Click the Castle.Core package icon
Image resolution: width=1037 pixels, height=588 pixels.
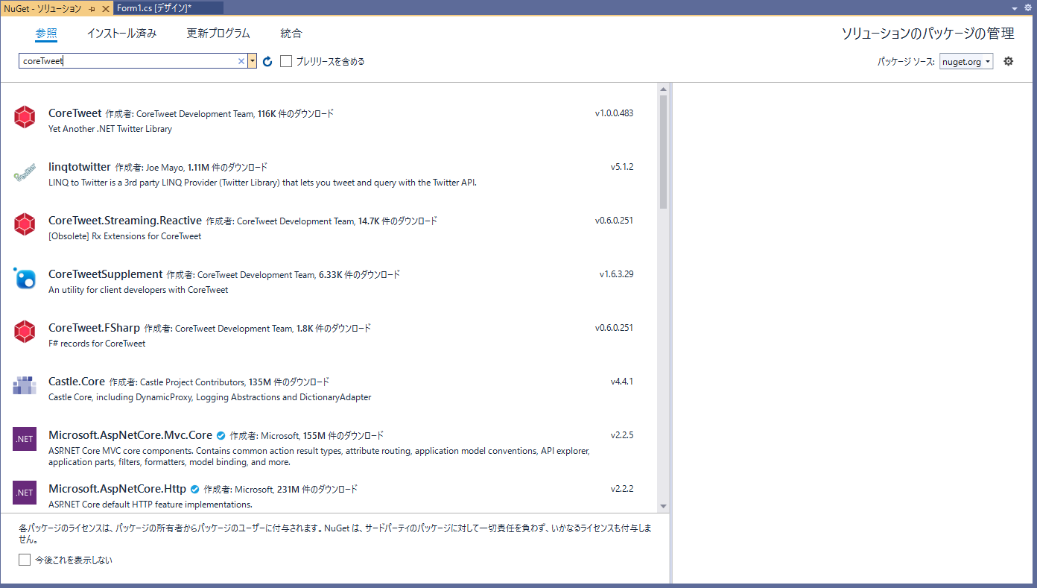click(x=25, y=385)
